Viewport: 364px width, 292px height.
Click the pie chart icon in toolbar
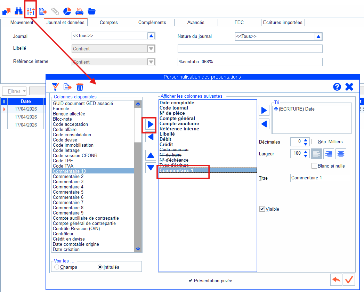pyautogui.click(x=67, y=11)
